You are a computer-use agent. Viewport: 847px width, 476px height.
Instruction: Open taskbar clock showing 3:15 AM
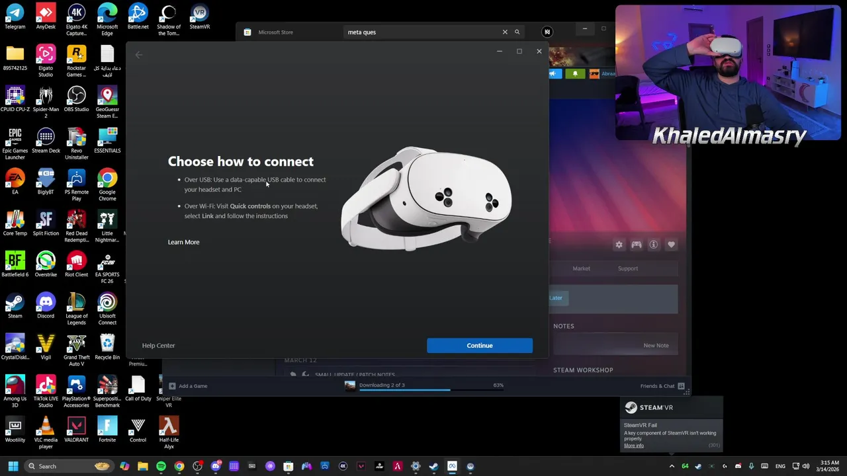point(830,466)
